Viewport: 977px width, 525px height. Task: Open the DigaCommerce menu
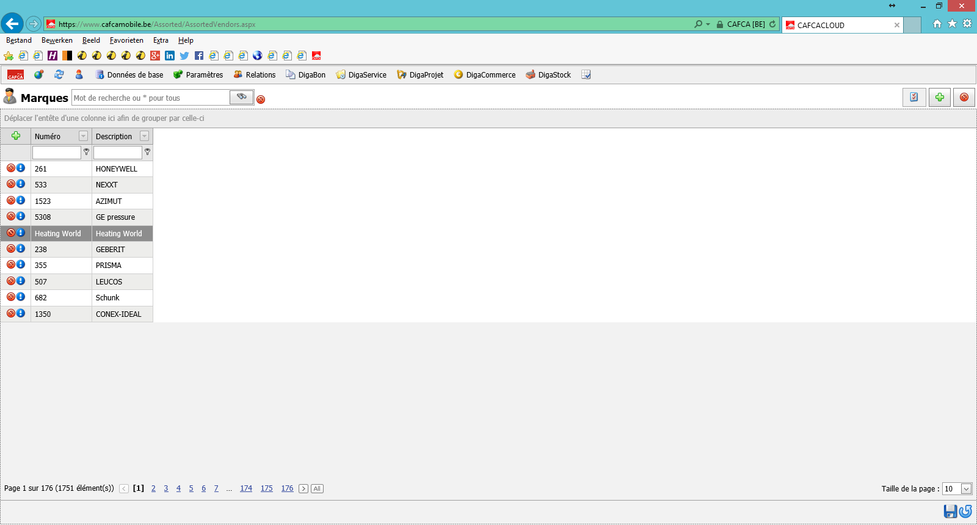click(485, 74)
